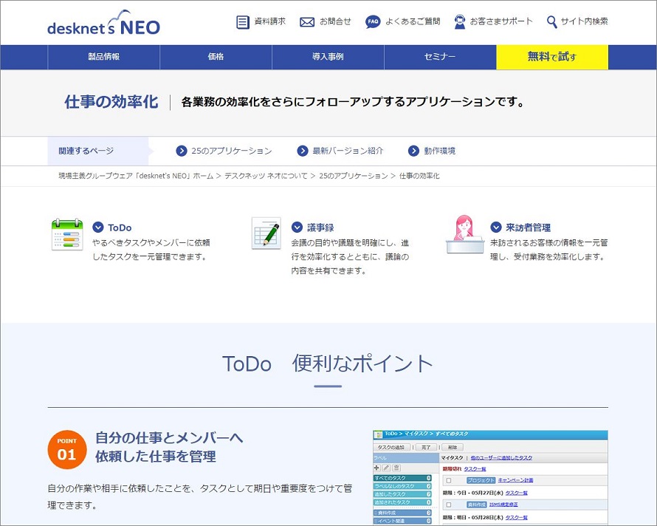The image size is (657, 526).
Task: Click the document icon beside 資料請求
Action: (243, 22)
